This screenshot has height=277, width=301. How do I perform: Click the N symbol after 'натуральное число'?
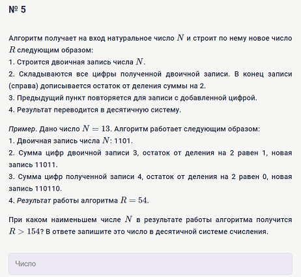pos(180,38)
